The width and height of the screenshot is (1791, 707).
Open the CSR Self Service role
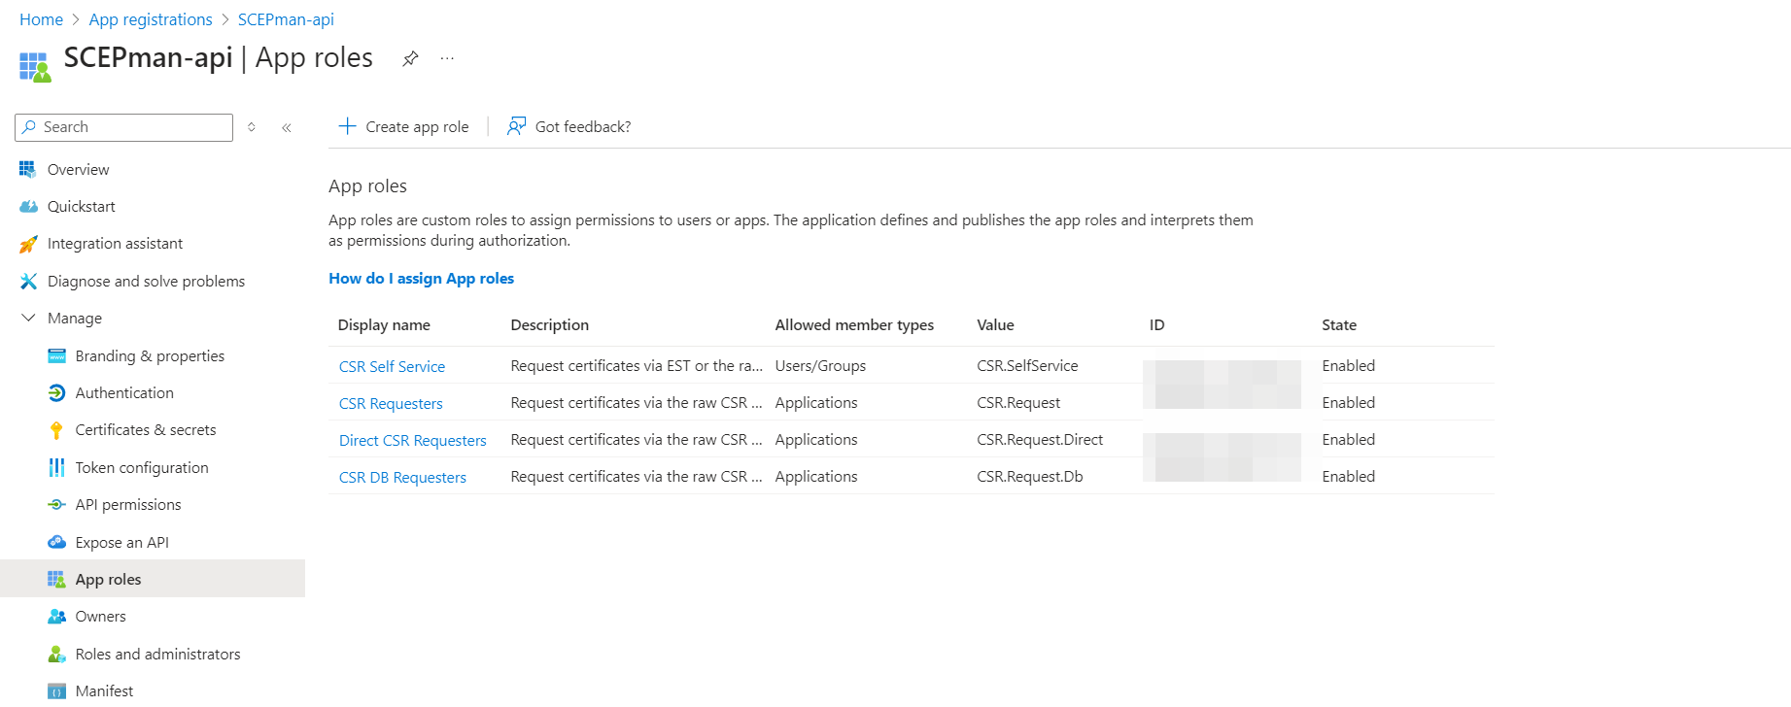click(392, 367)
